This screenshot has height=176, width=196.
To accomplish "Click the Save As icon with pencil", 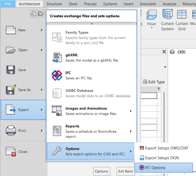I will tap(11, 89).
